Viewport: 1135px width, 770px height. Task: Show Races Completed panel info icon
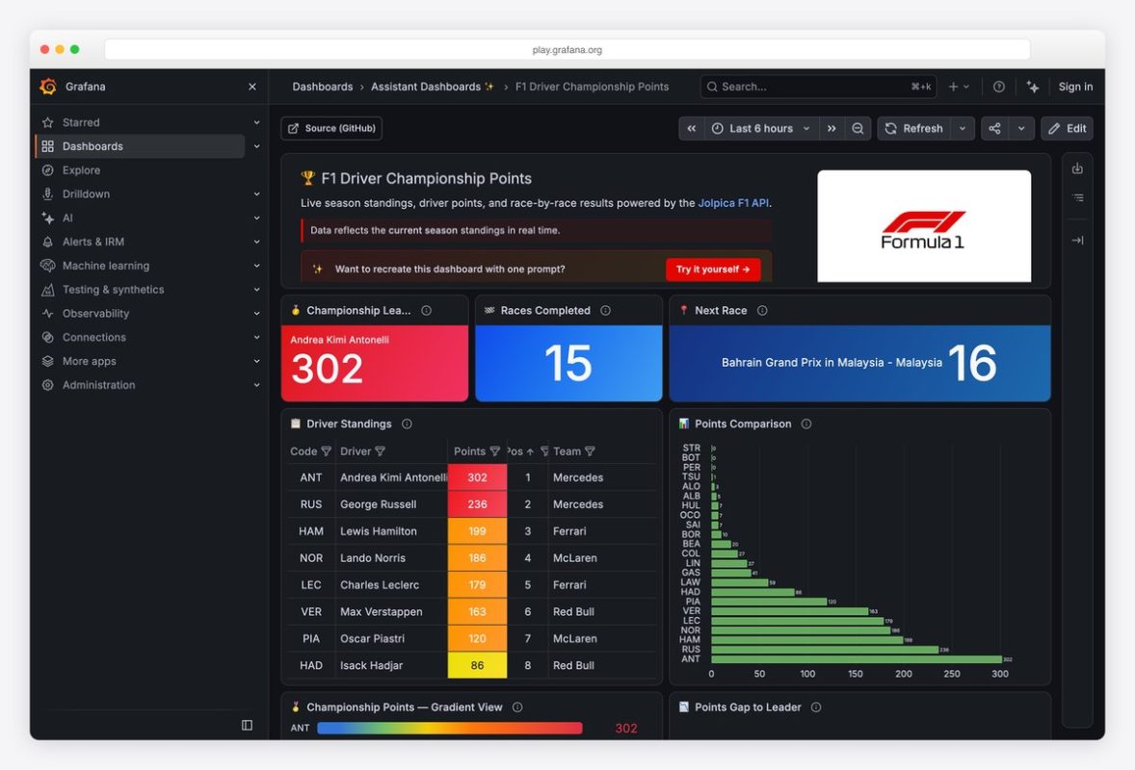pos(605,310)
